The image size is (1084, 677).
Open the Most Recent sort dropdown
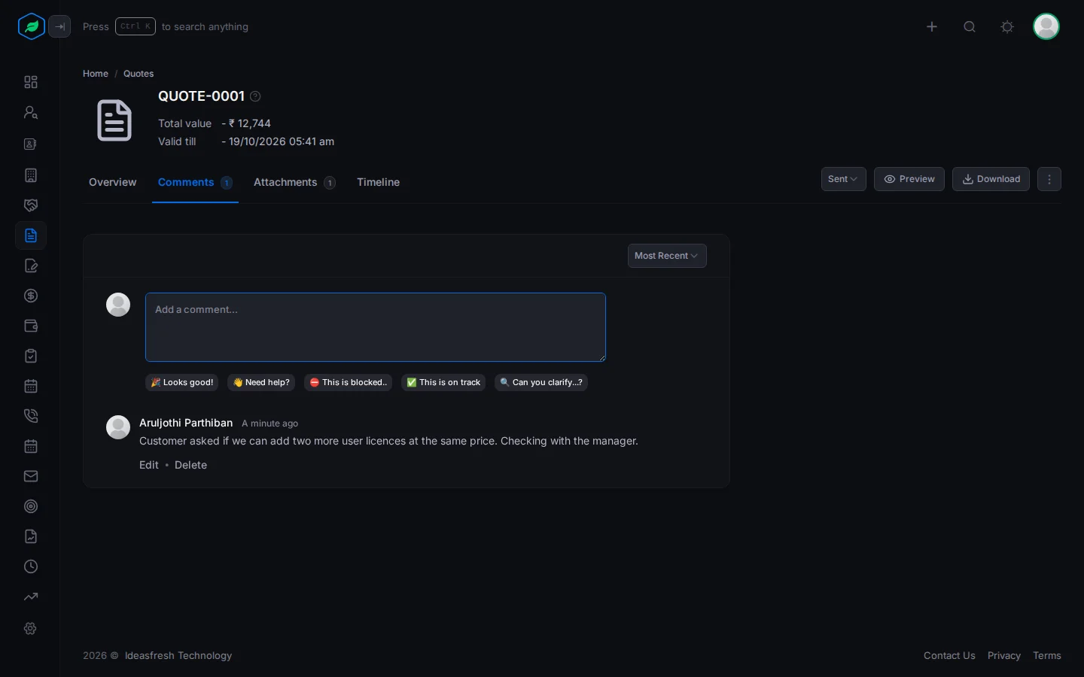coord(667,256)
